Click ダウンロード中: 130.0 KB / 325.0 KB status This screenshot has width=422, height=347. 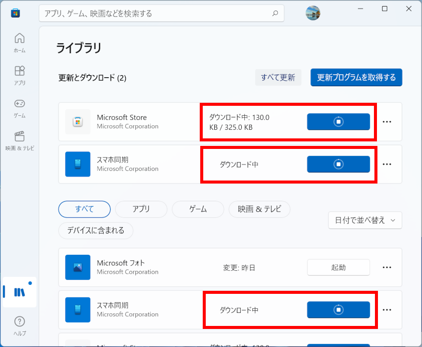click(x=239, y=122)
